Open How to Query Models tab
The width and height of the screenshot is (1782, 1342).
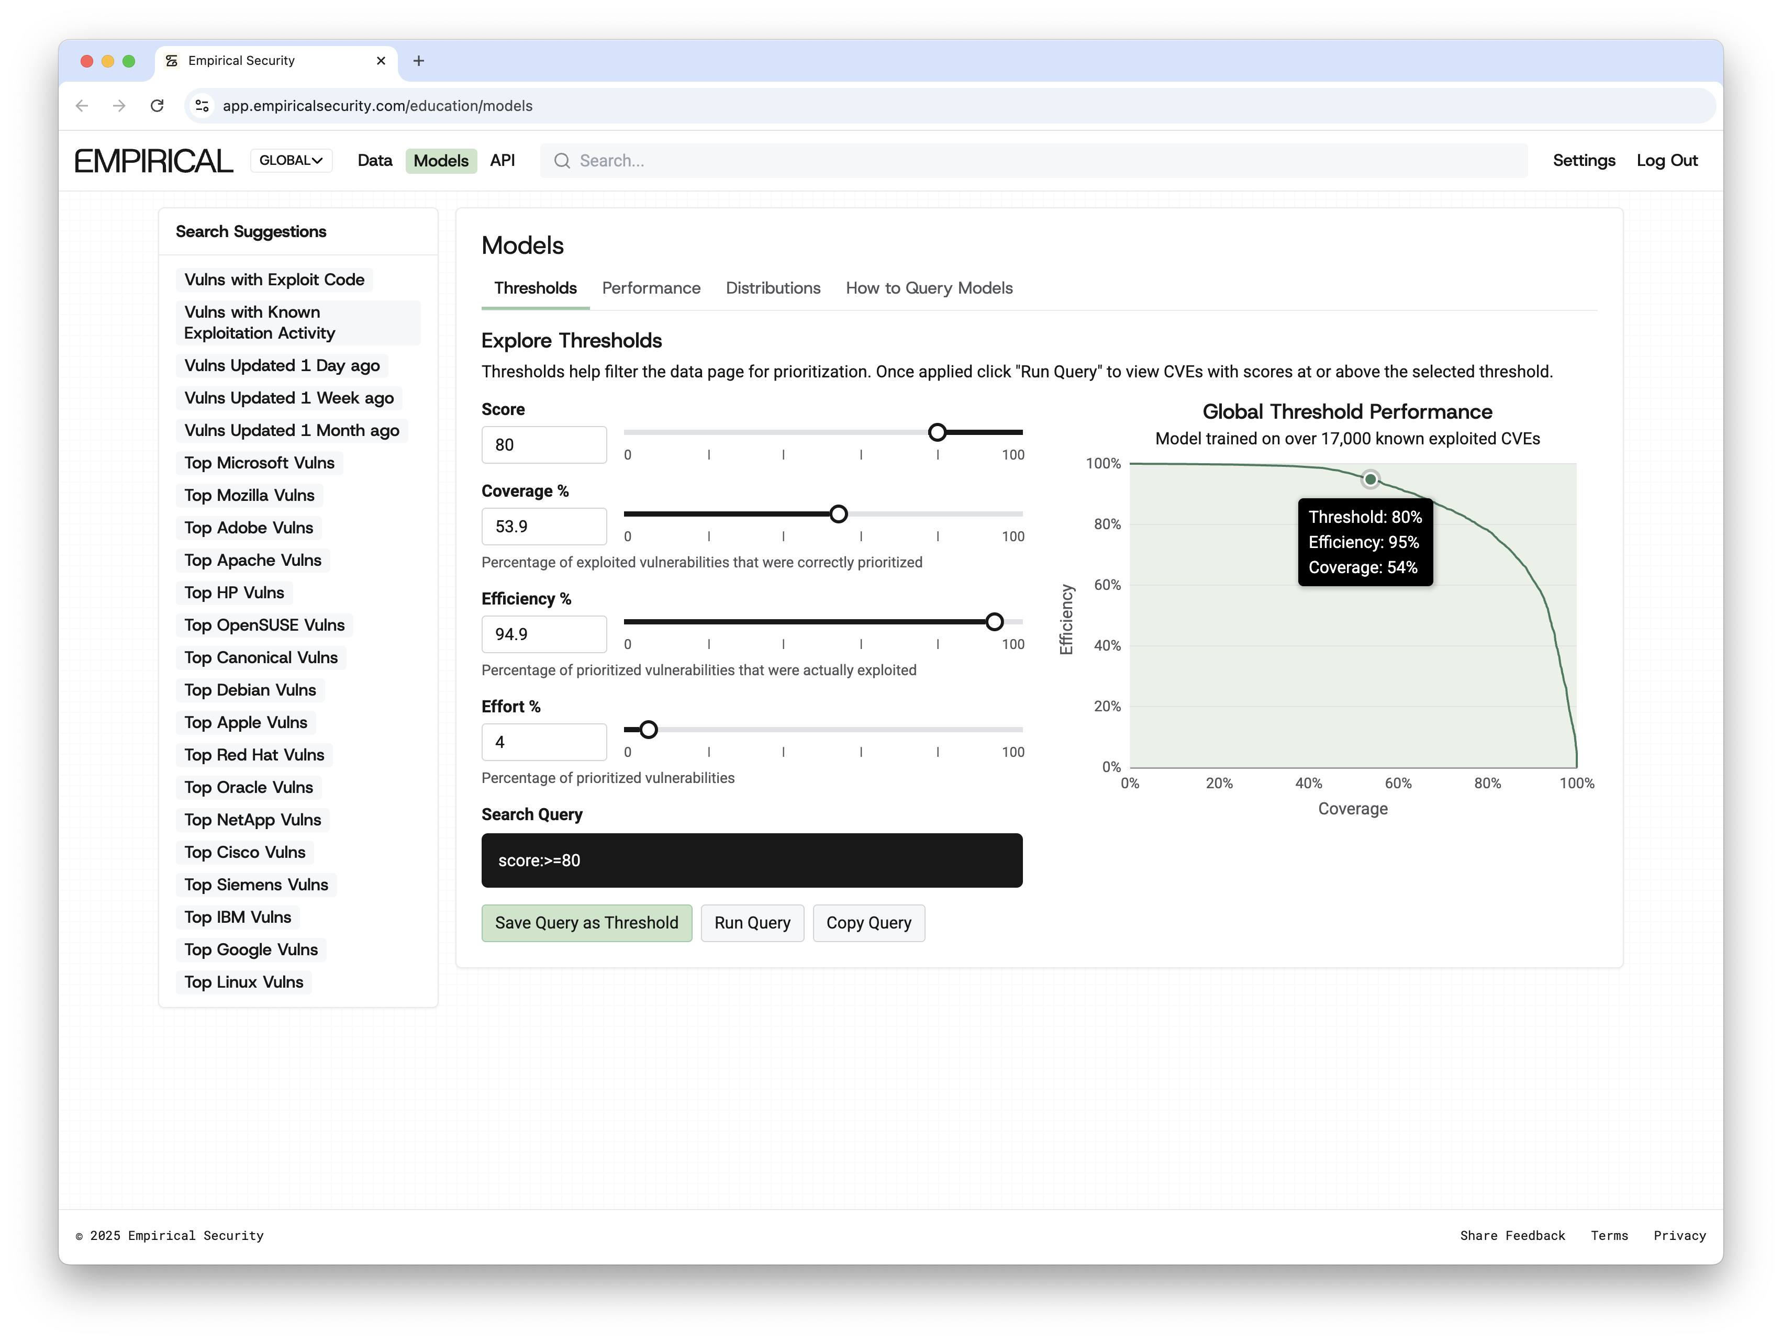tap(929, 287)
